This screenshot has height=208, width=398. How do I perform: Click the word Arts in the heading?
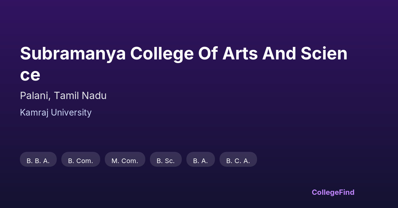(240, 54)
